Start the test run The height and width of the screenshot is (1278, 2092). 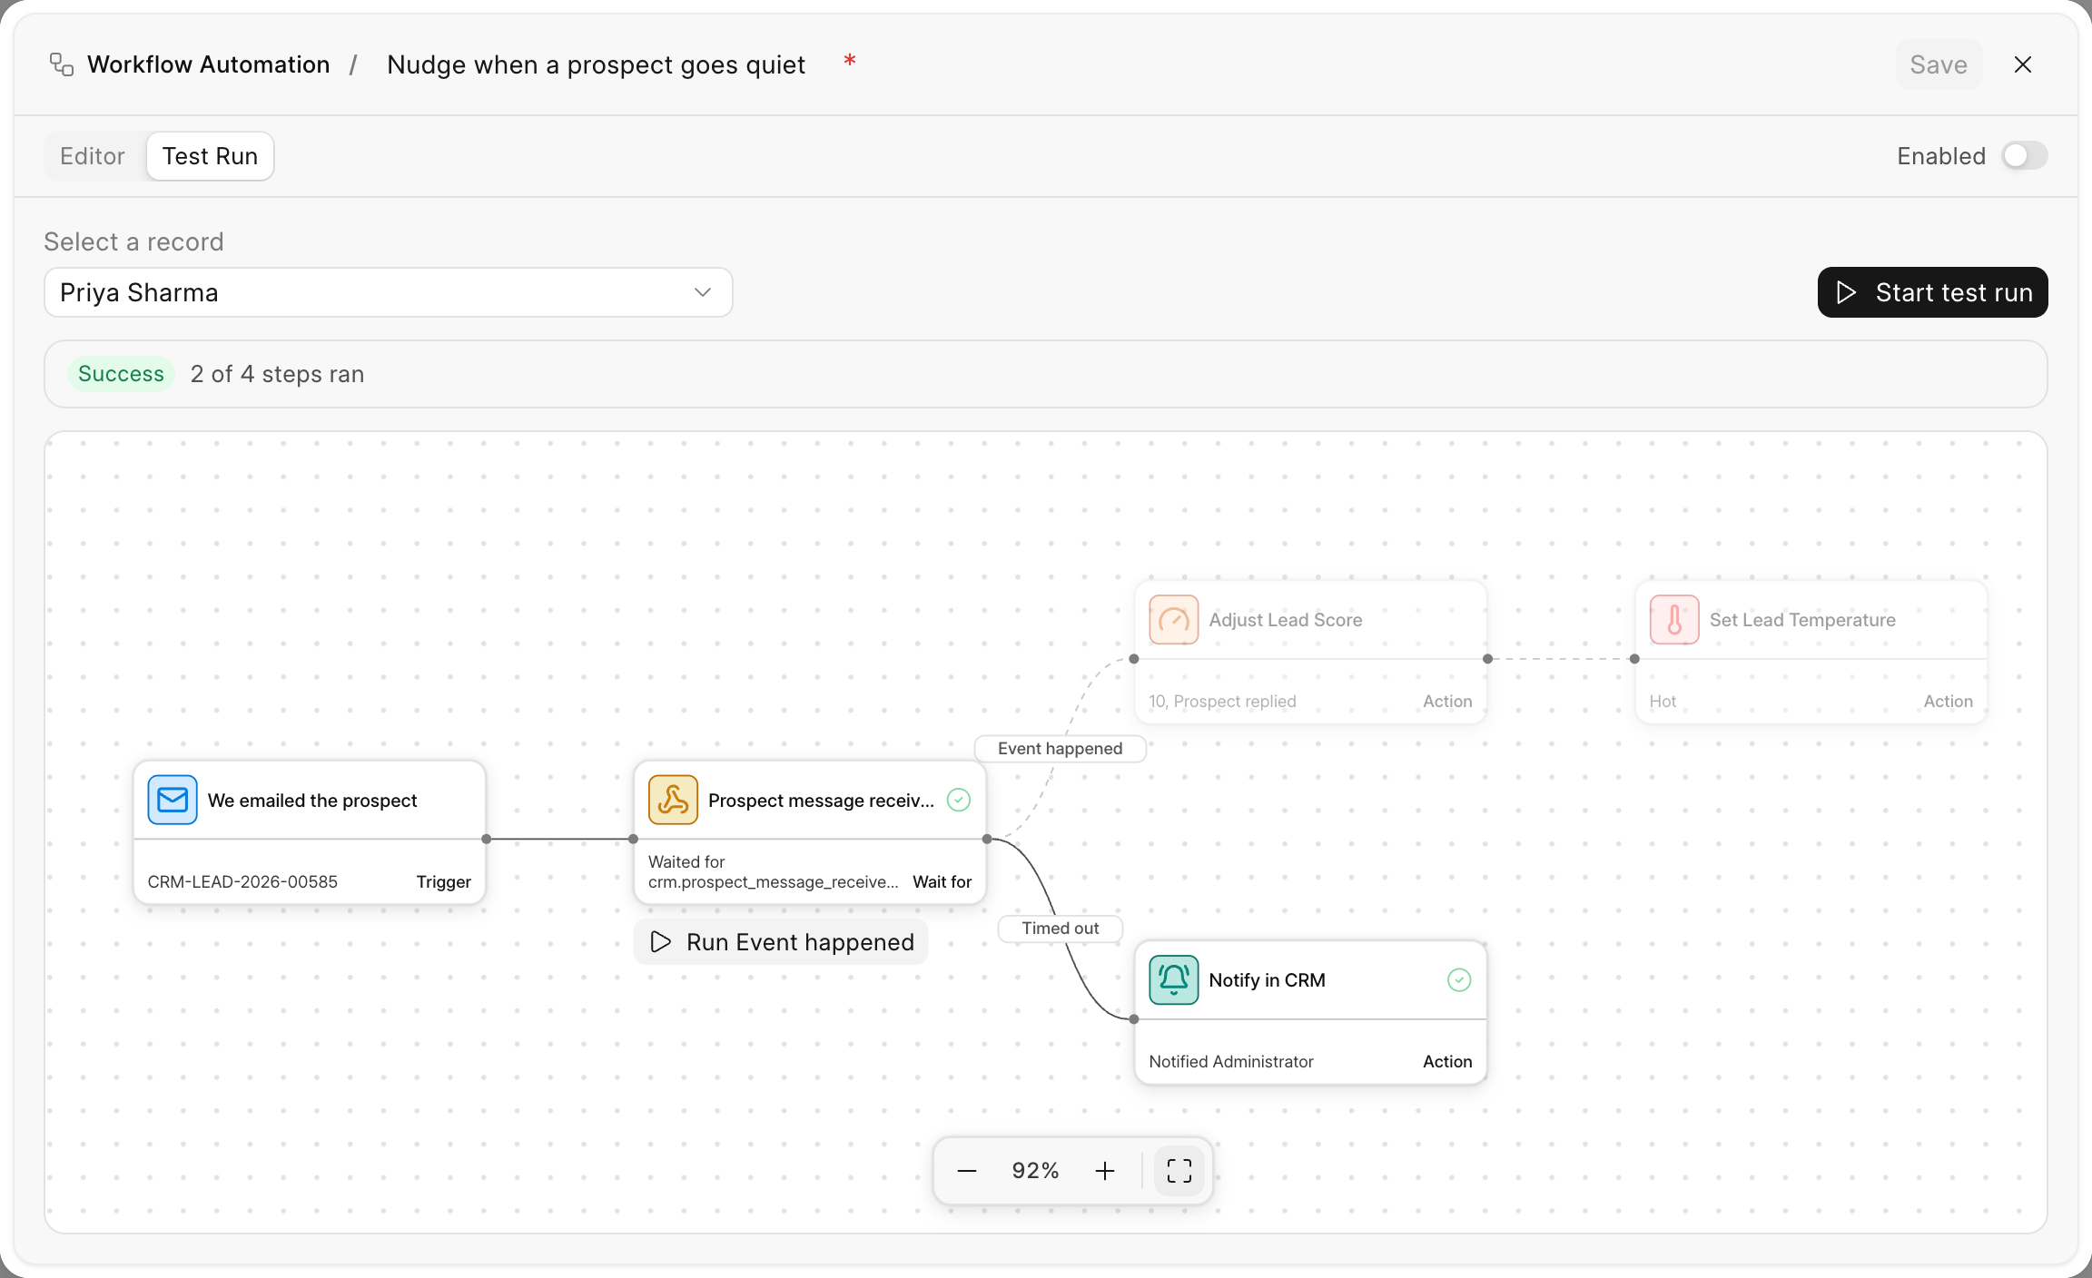click(x=1932, y=292)
